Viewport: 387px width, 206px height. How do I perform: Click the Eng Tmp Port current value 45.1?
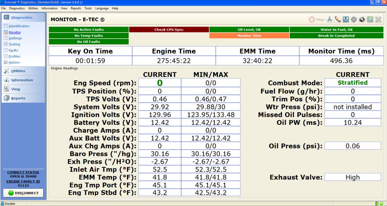(160, 185)
